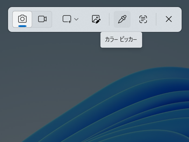
Task: Switch to video recording mode
Action: click(42, 19)
